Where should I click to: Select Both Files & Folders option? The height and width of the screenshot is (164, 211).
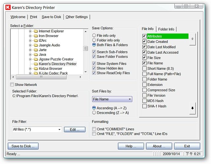(94, 45)
